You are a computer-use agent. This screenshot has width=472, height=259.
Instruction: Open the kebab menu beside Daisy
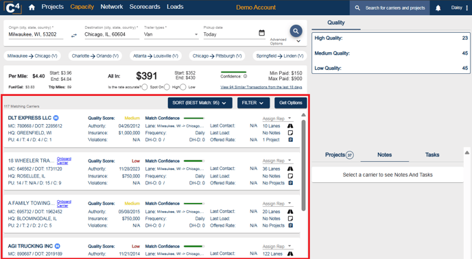click(467, 8)
